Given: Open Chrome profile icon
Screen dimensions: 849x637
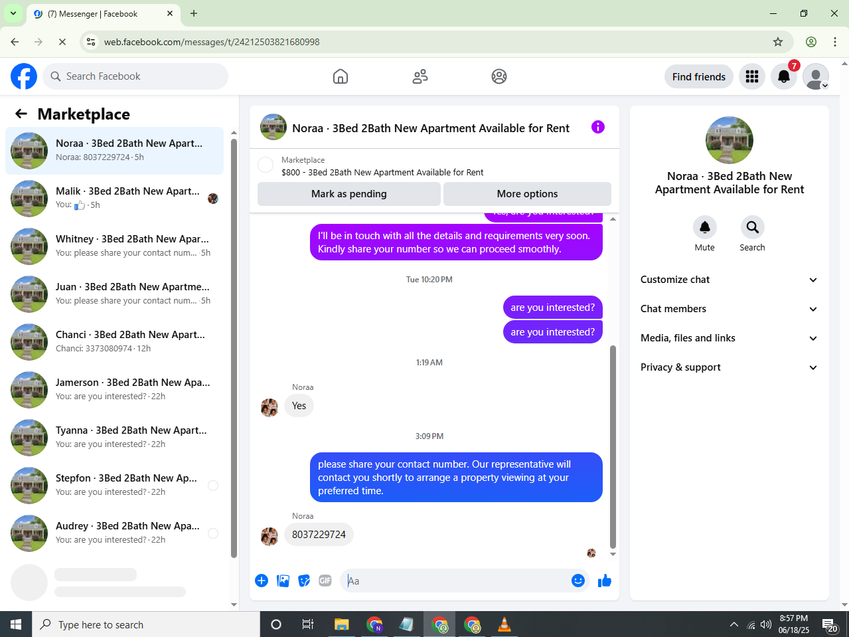Looking at the screenshot, I should coord(811,42).
